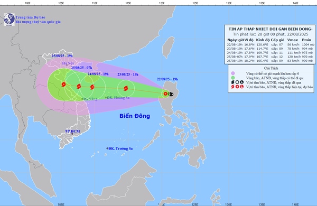Select the 25/08-07h row in forecast table

[x=271, y=57]
